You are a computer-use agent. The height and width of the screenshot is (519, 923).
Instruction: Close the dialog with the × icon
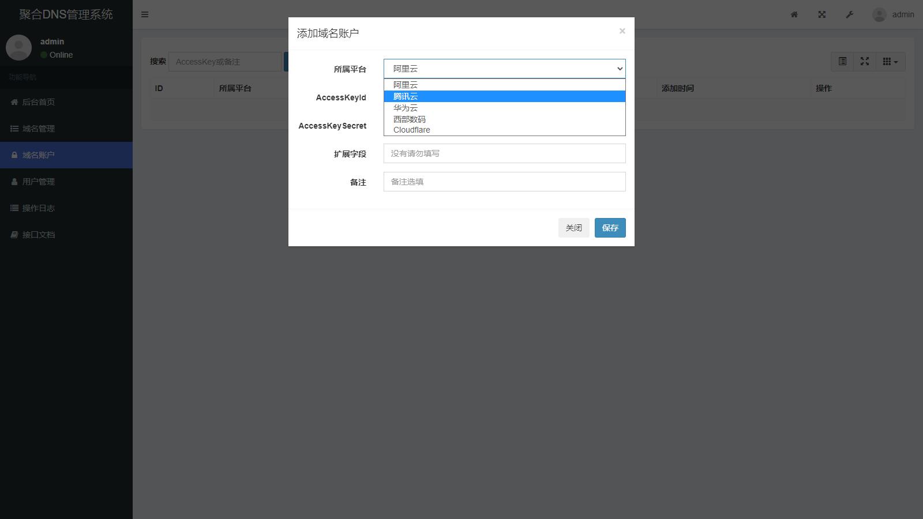(622, 31)
